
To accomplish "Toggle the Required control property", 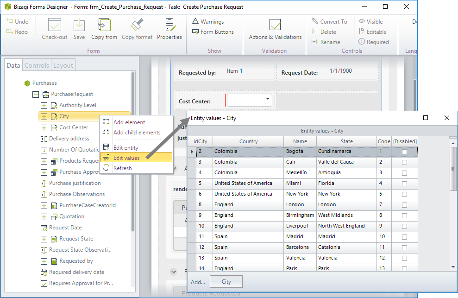I will pos(374,42).
